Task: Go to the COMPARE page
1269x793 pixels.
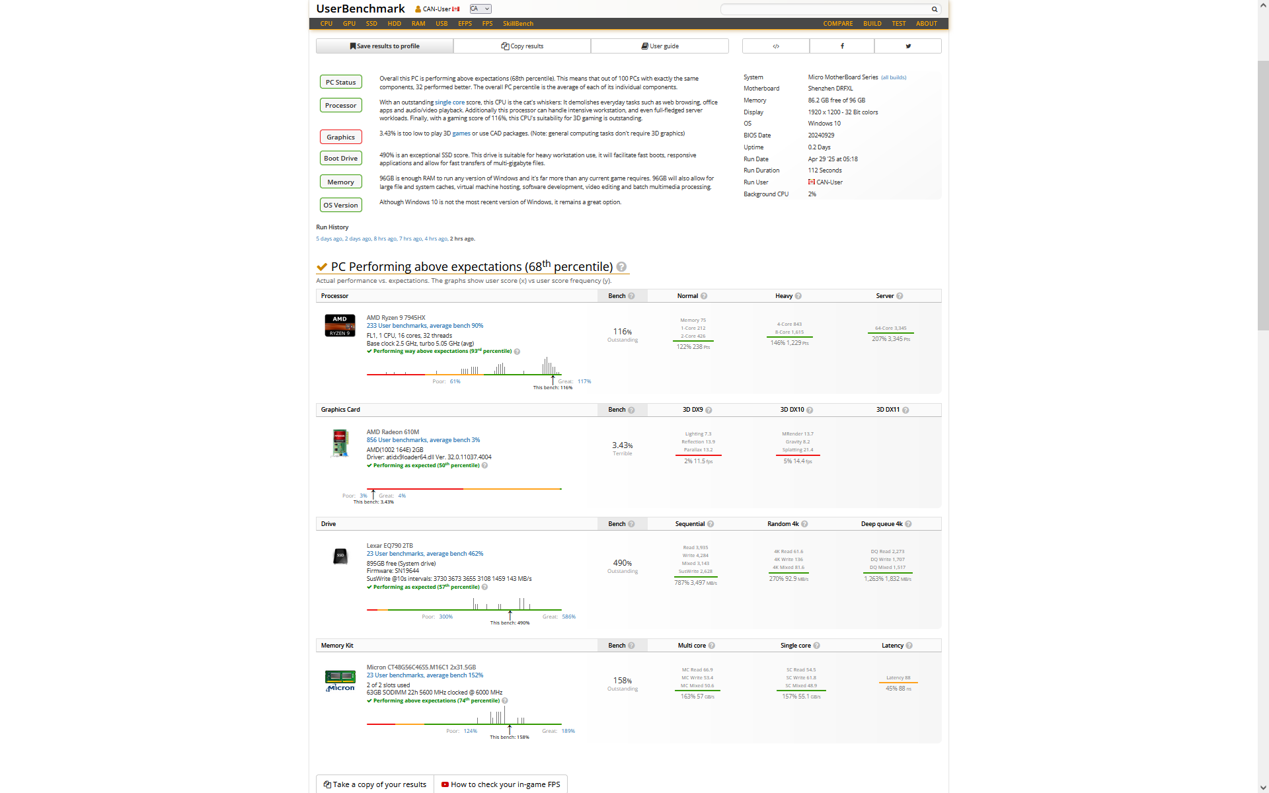Action: [x=838, y=24]
